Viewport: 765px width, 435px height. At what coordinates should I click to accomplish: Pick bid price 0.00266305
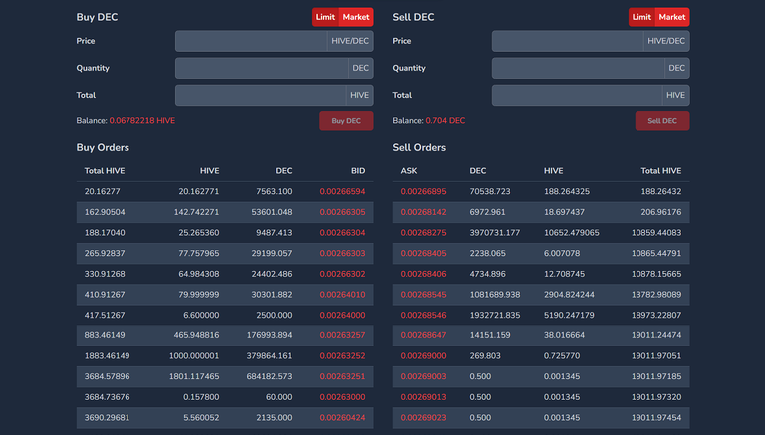click(x=342, y=212)
